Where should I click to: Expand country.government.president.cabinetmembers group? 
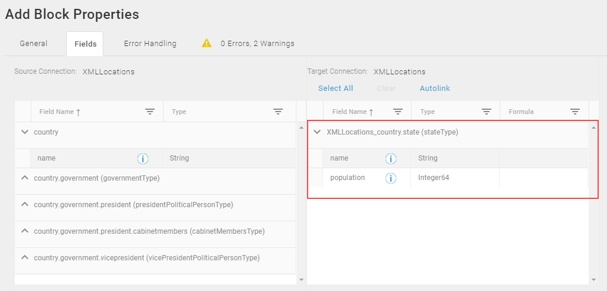(25, 231)
